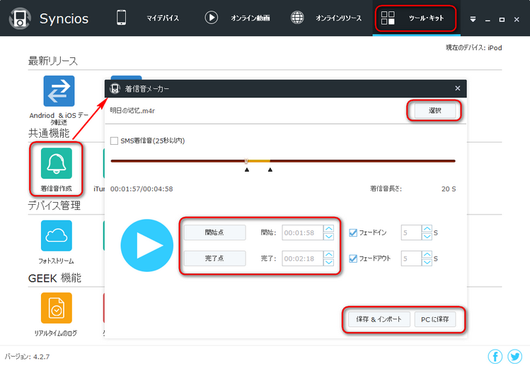Switch to the ツール・キット tab

416,18
